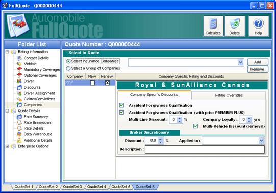Screen dimensions: 276x193
Task: Collapse the Rating Information tree node
Action: coord(7,52)
